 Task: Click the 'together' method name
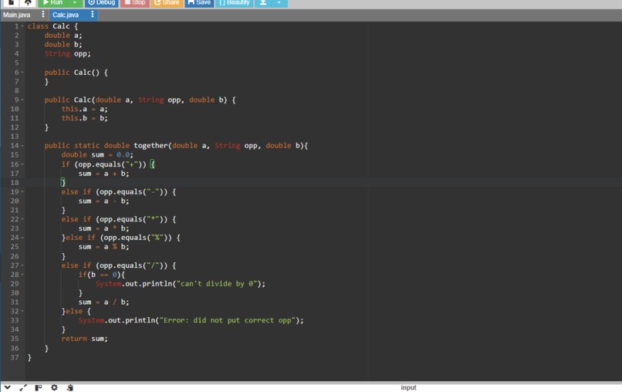pyautogui.click(x=150, y=146)
